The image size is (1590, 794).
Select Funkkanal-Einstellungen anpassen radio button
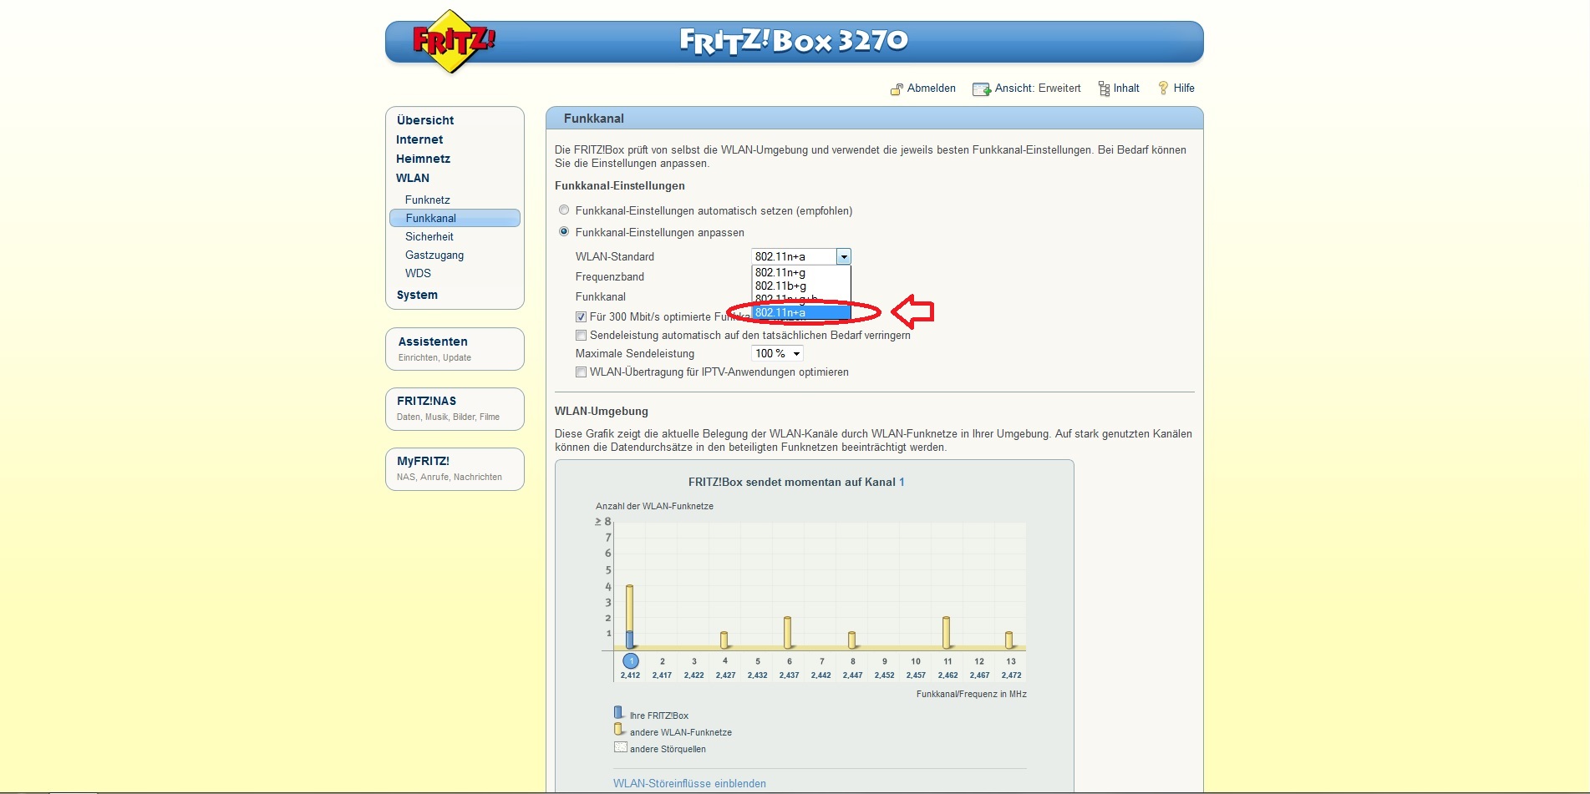564,232
